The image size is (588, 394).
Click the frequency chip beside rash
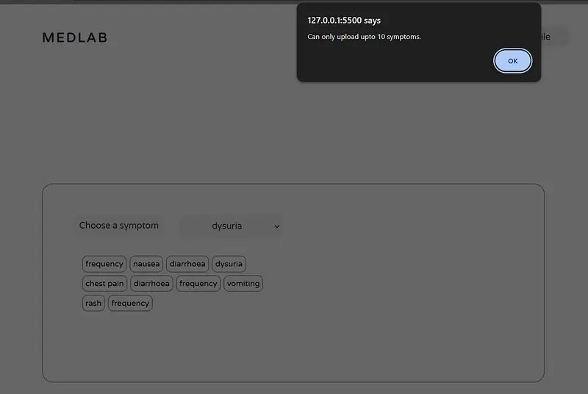click(x=130, y=304)
